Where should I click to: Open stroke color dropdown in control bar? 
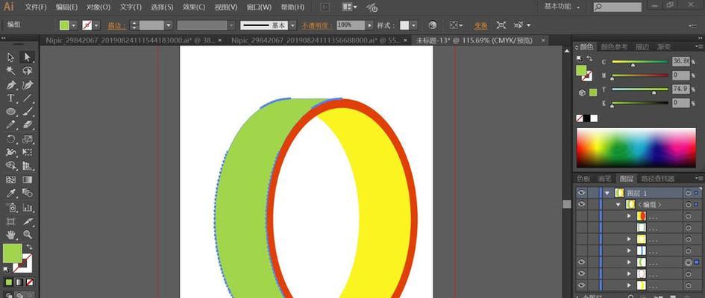click(96, 25)
